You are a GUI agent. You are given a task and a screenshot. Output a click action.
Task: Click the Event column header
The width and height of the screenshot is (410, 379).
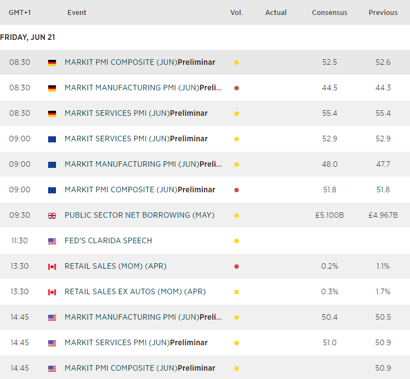click(x=77, y=13)
